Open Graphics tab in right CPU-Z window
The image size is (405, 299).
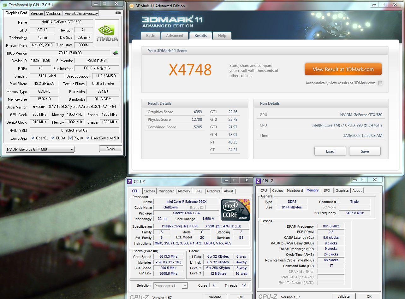(342, 191)
